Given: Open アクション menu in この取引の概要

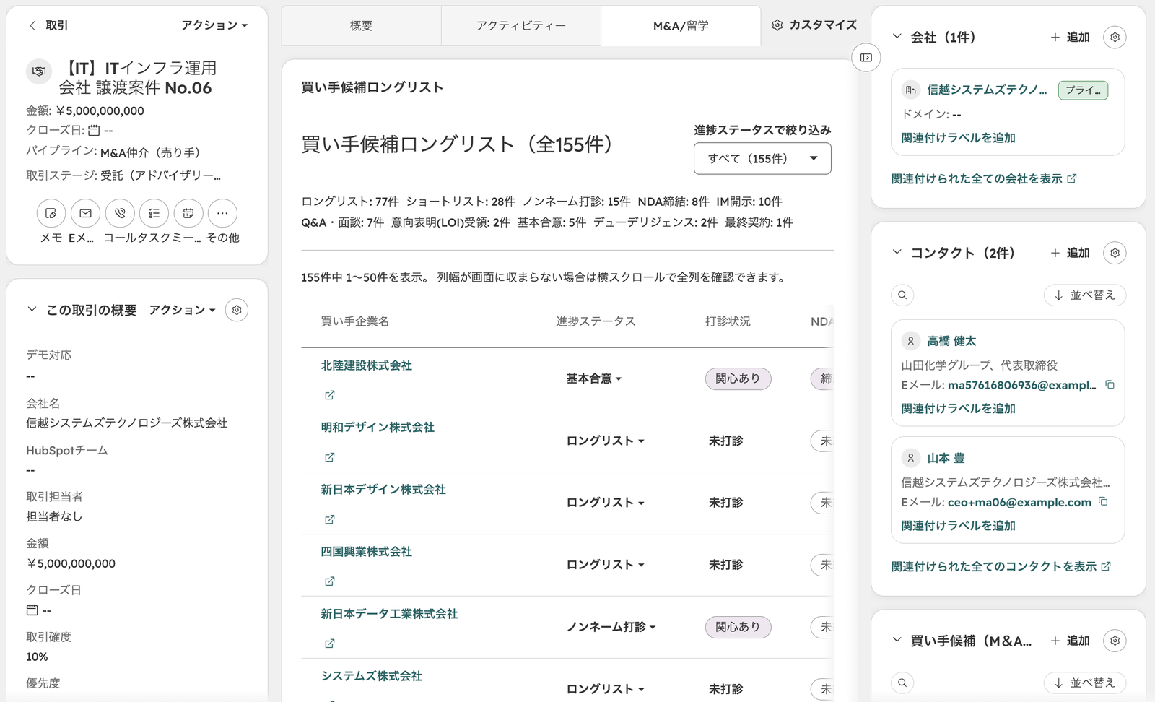Looking at the screenshot, I should (182, 310).
